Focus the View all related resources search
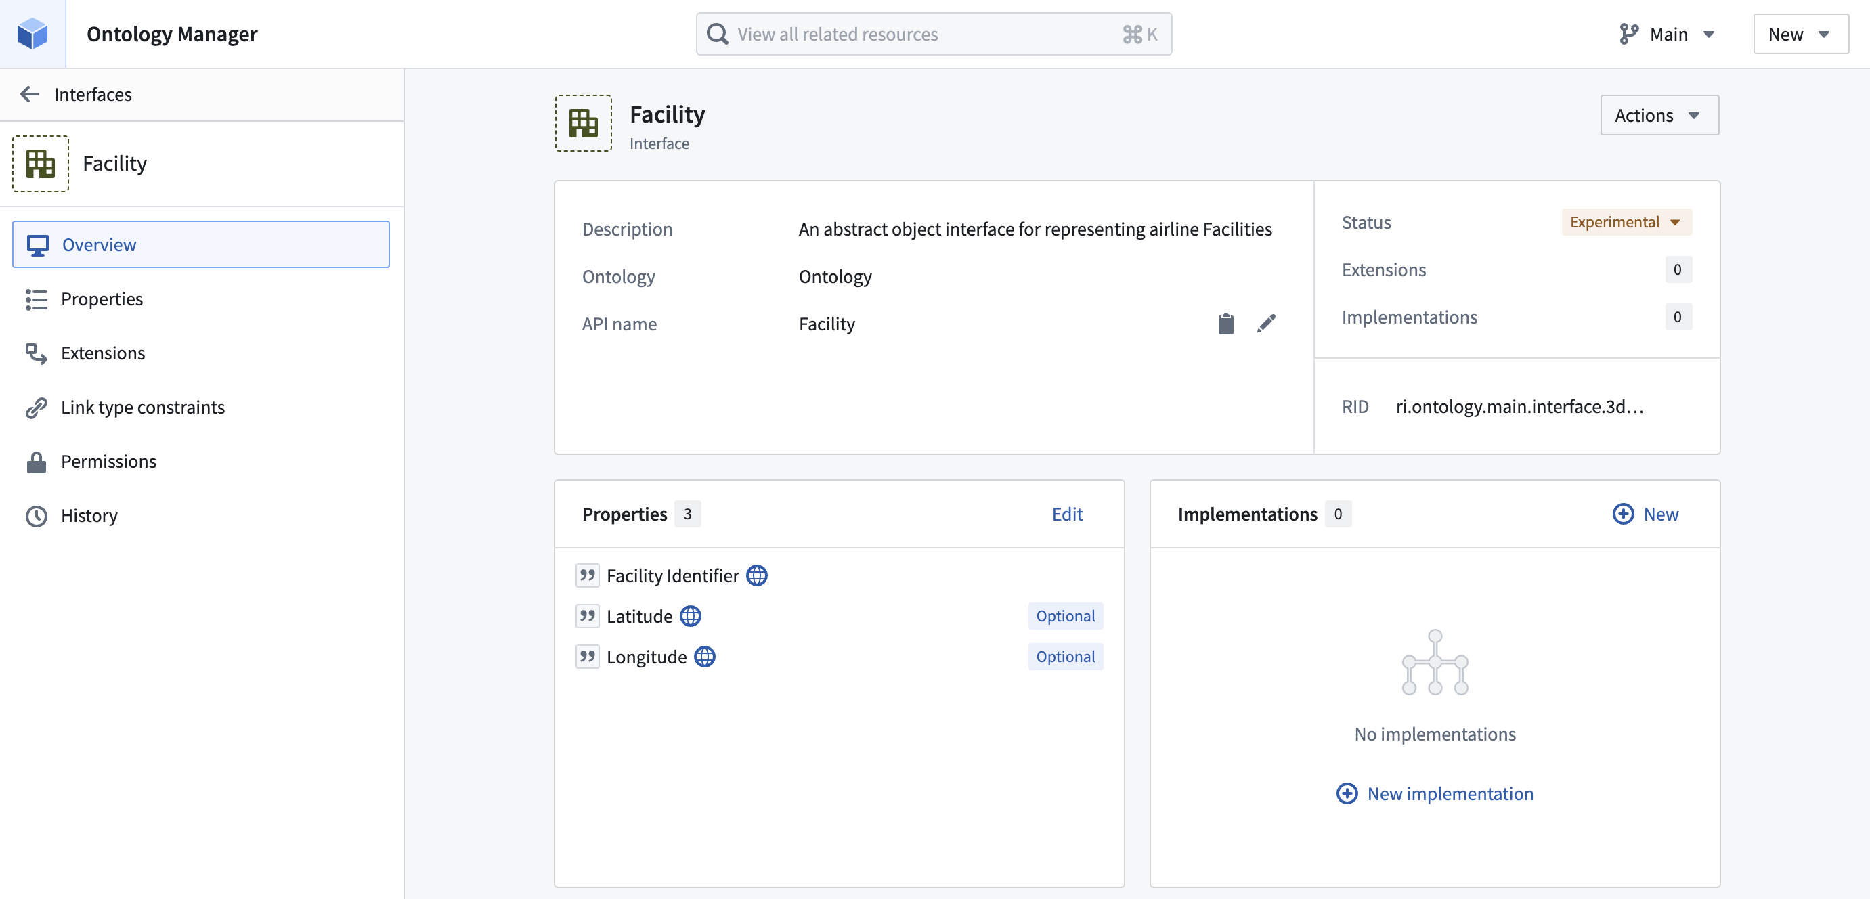The image size is (1870, 899). coord(934,34)
